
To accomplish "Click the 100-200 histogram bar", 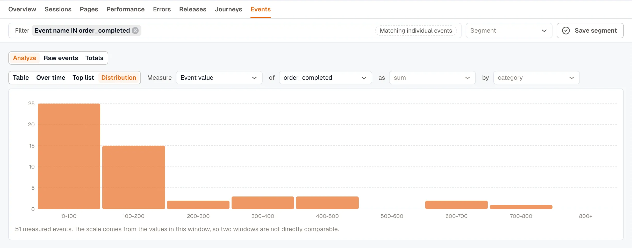I will (134, 177).
